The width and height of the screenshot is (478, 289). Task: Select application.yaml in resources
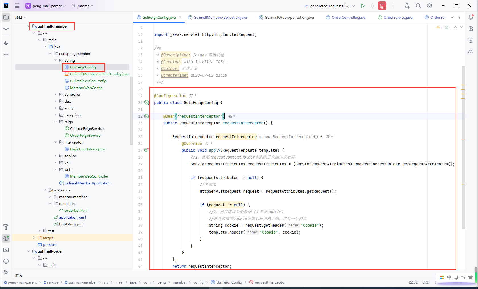click(70, 217)
